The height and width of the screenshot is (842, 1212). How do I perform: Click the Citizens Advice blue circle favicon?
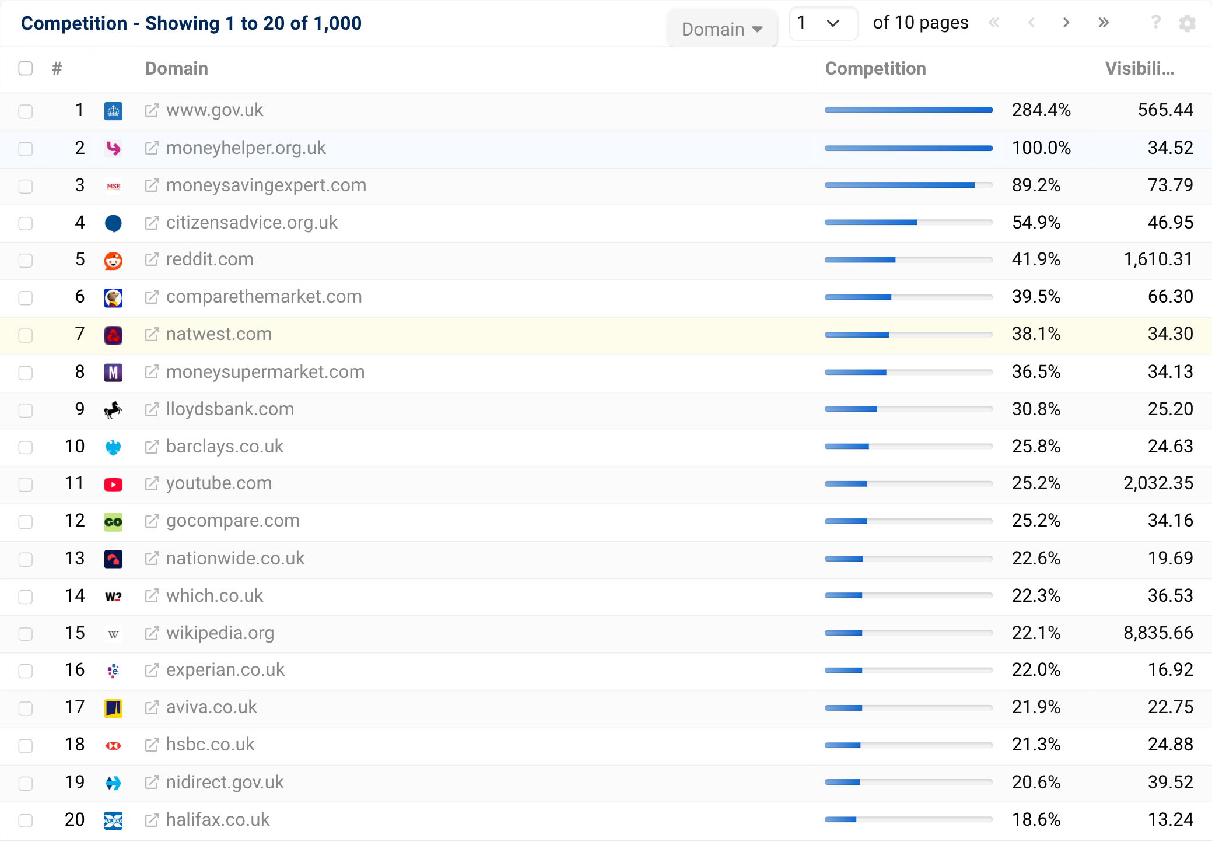113,223
